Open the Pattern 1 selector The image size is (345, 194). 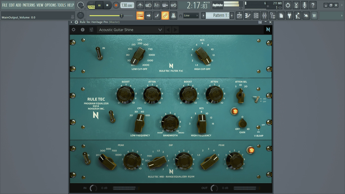point(217,15)
